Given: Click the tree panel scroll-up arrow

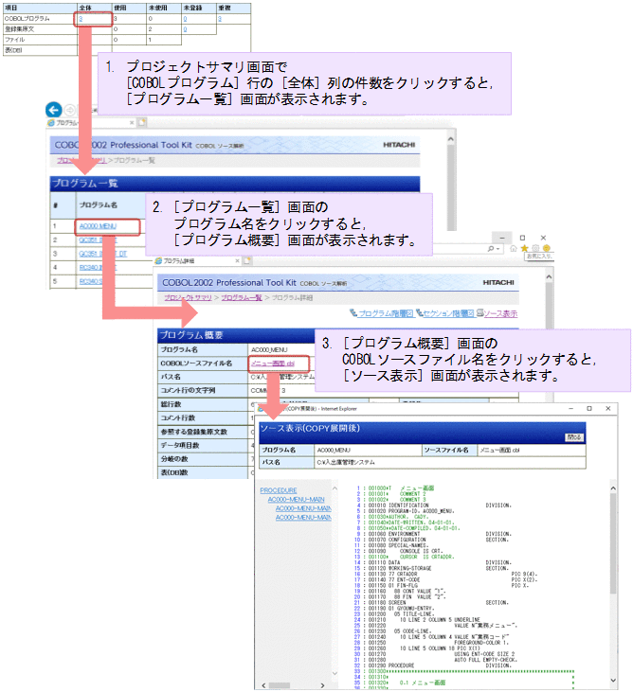Looking at the screenshot, I should (x=335, y=488).
